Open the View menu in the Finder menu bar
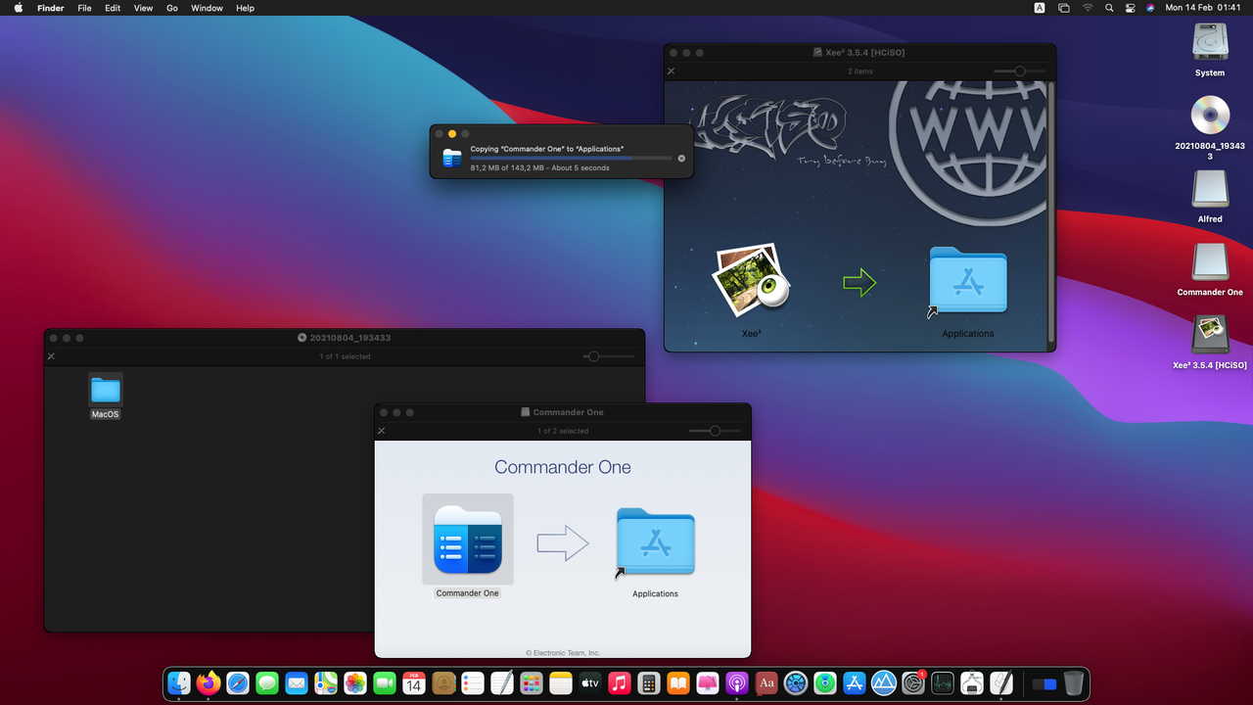 click(143, 8)
